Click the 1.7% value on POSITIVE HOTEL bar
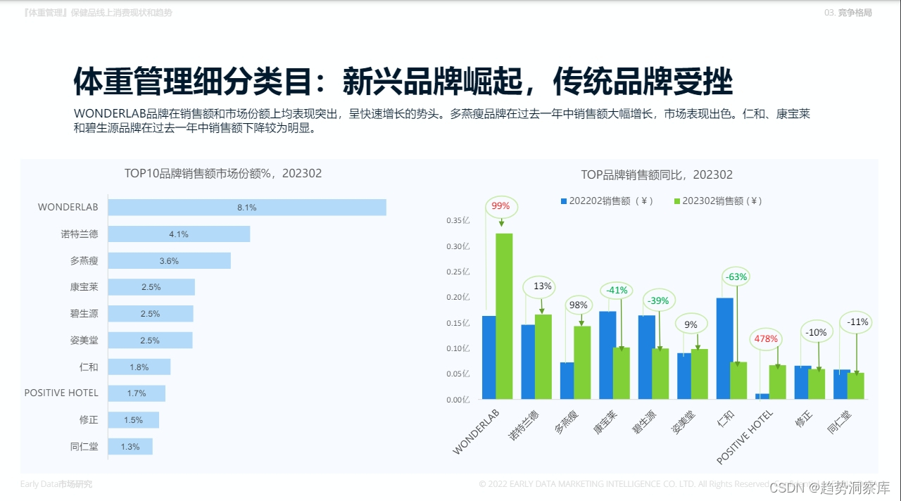 pos(137,393)
